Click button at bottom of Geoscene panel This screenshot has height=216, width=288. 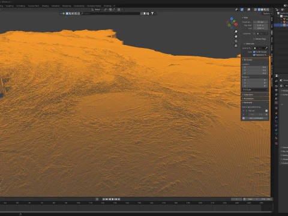[x=255, y=118]
